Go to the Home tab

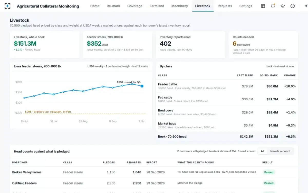(x=95, y=6)
